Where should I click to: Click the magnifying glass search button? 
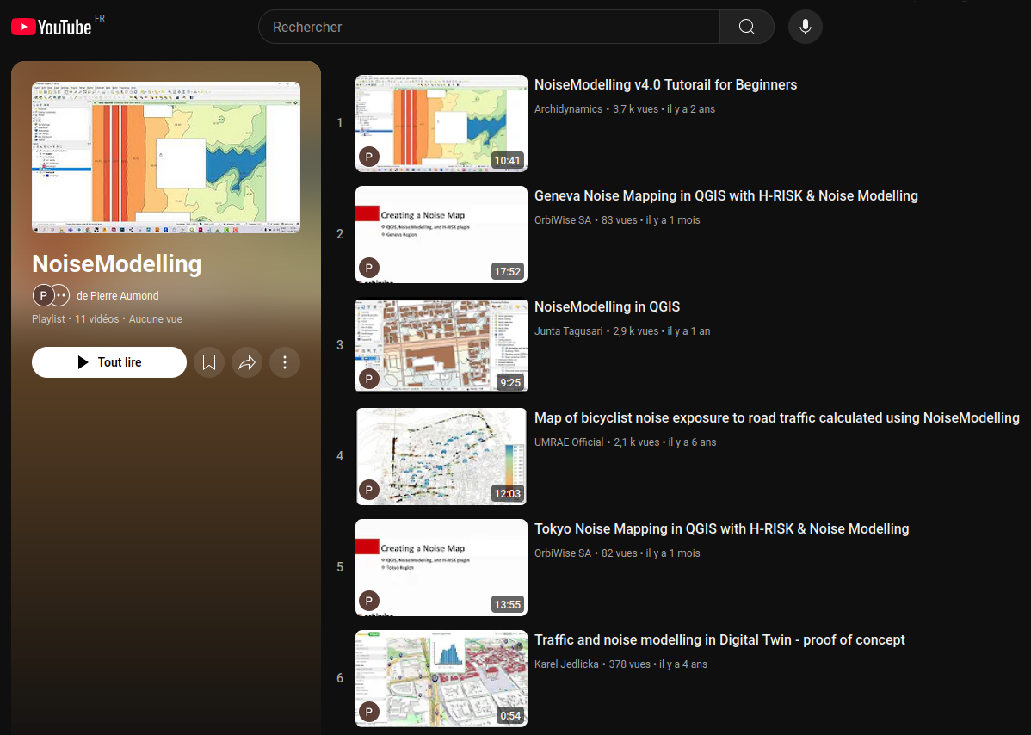click(x=746, y=27)
